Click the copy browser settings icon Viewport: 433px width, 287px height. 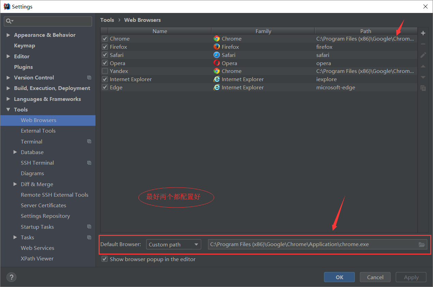tap(423, 88)
